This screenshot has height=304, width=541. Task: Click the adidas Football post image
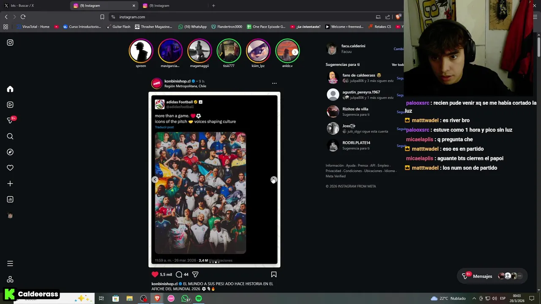(x=200, y=193)
